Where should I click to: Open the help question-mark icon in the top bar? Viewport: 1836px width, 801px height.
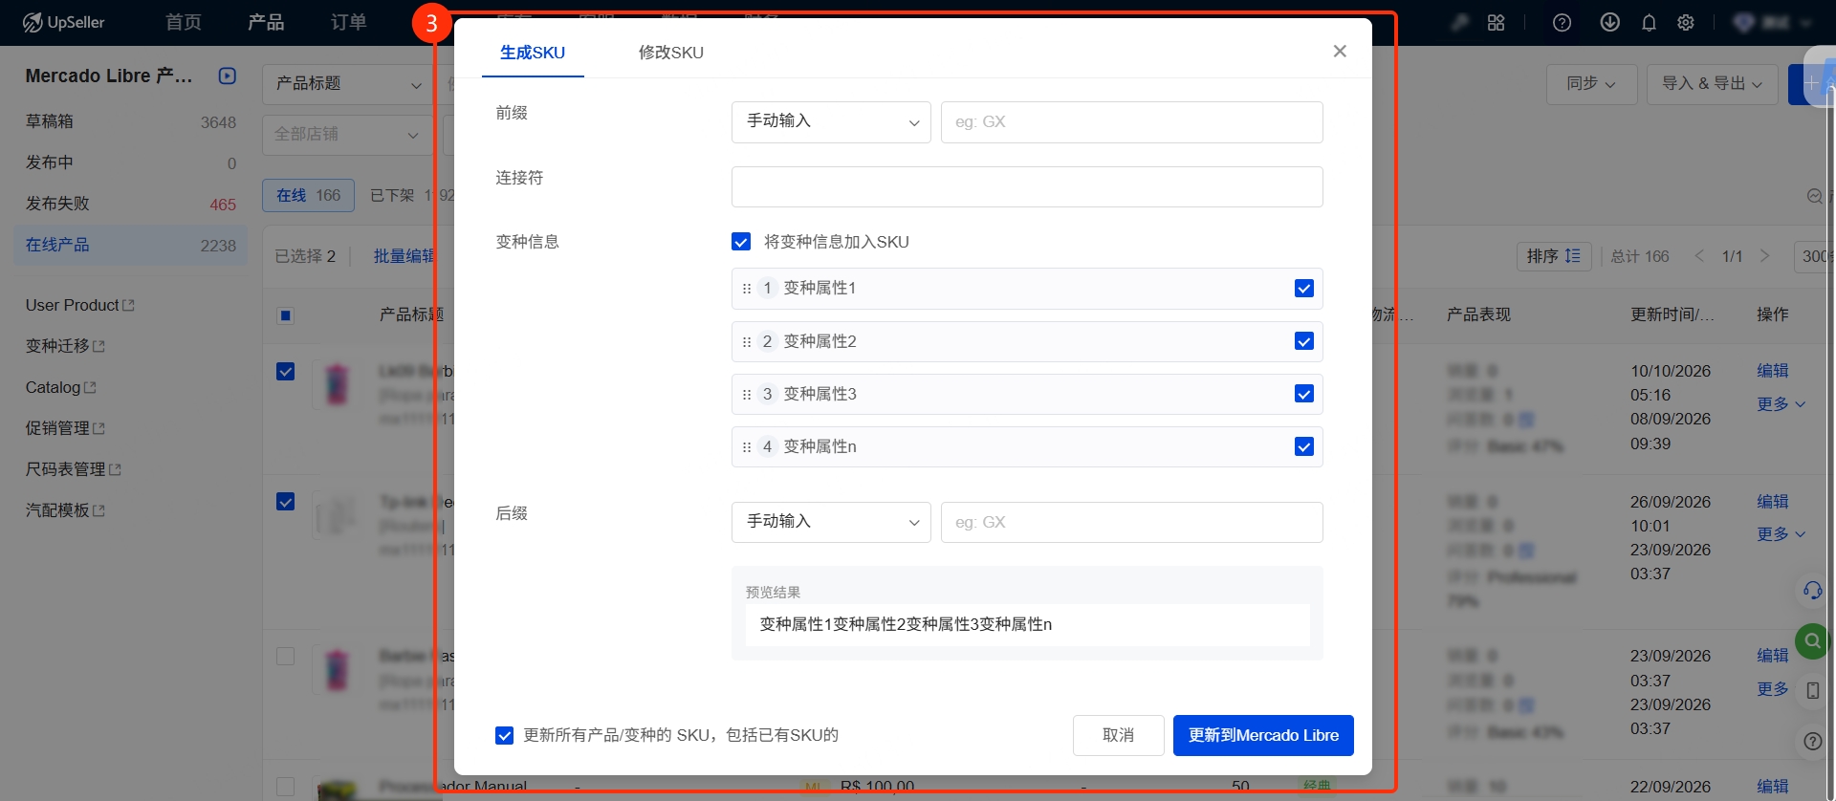pyautogui.click(x=1562, y=22)
